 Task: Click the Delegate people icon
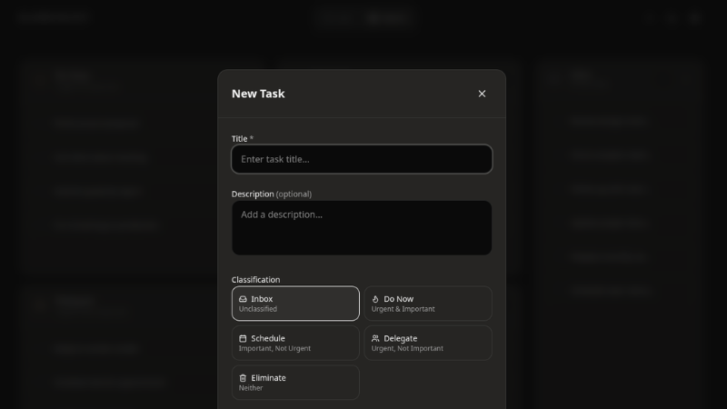point(375,338)
